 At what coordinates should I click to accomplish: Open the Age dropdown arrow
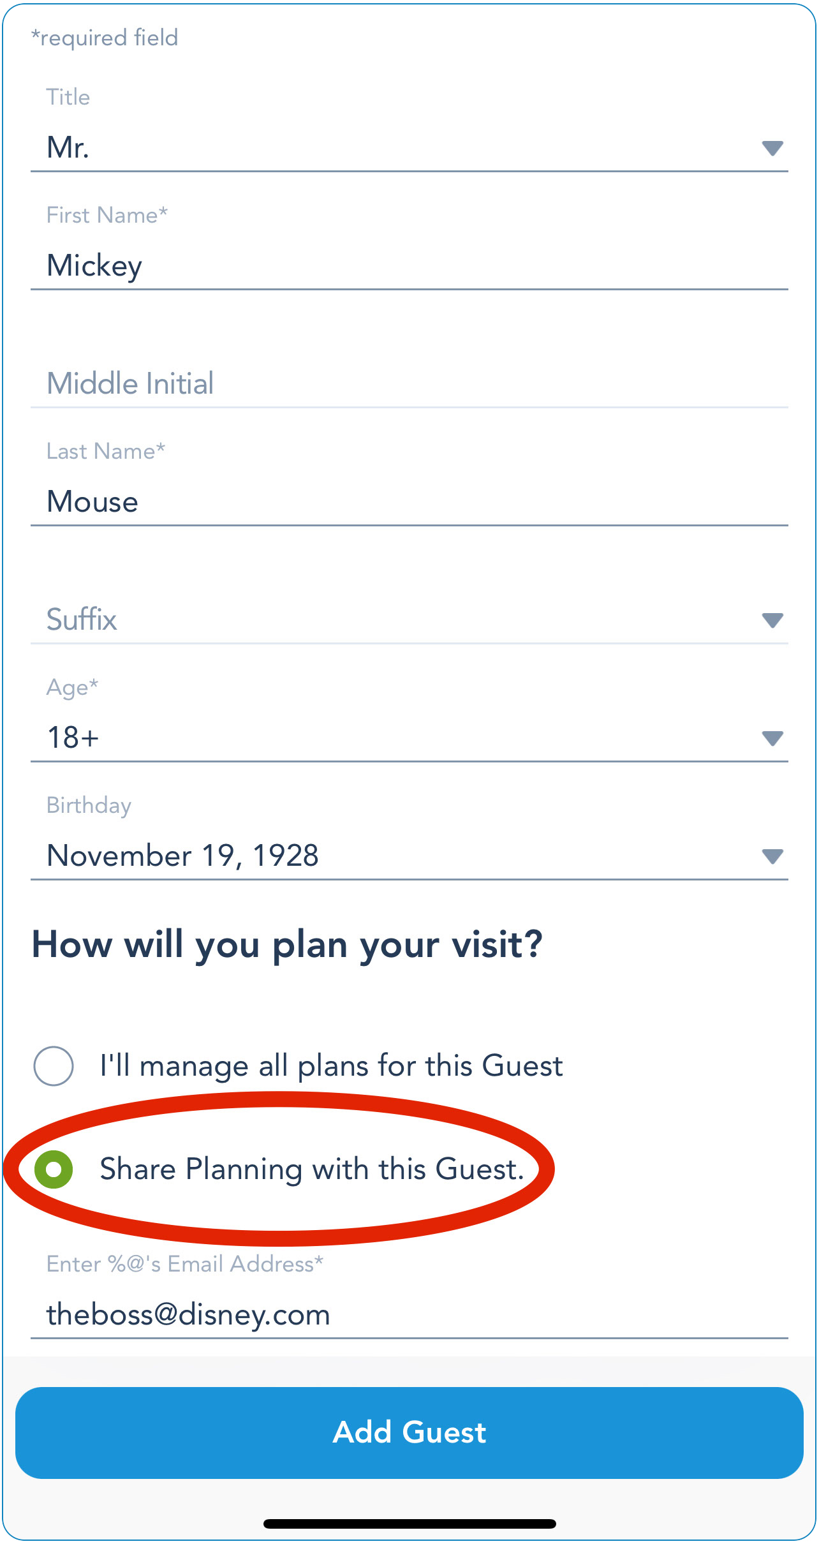(x=772, y=738)
